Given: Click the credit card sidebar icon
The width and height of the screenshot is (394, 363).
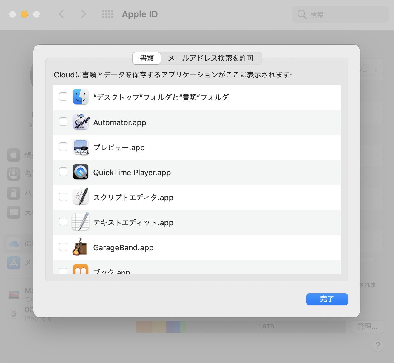Looking at the screenshot, I should coord(14,212).
